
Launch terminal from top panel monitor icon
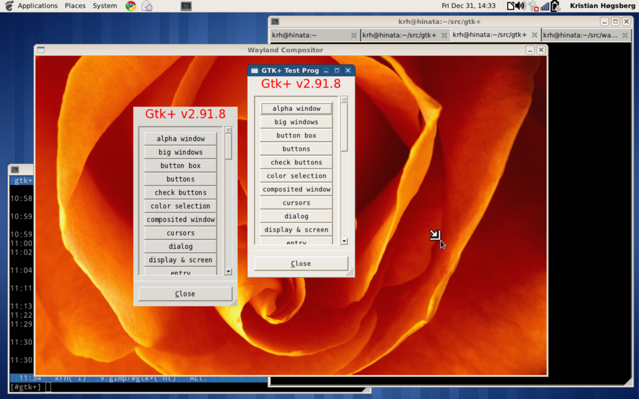tap(186, 6)
